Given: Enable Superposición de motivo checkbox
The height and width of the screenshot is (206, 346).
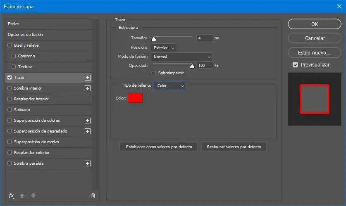Looking at the screenshot, I should (x=10, y=142).
